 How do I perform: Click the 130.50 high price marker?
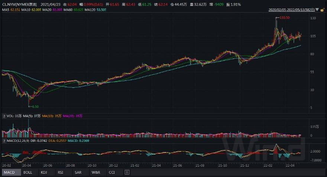tap(285, 18)
